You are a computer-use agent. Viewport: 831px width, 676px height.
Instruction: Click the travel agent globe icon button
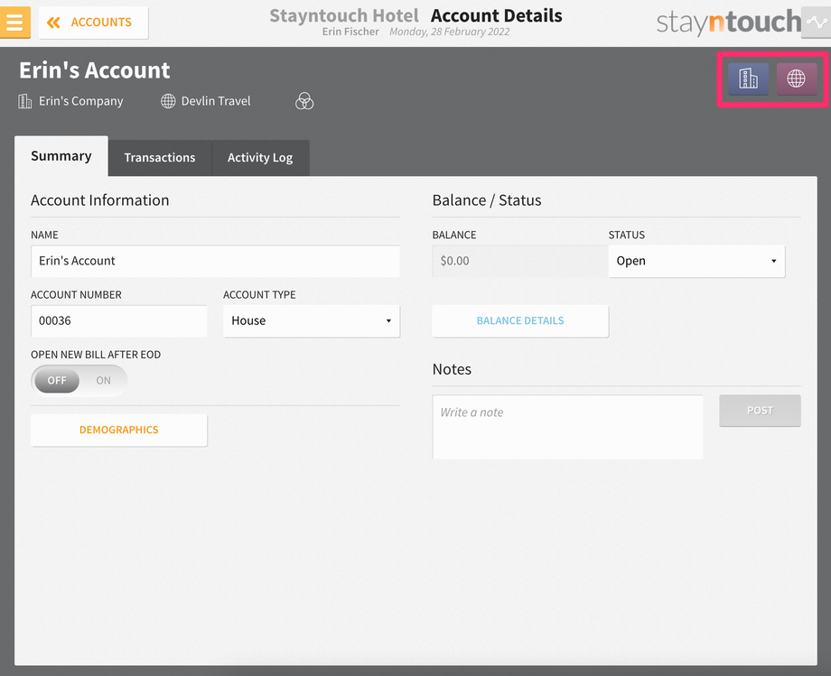(x=796, y=79)
